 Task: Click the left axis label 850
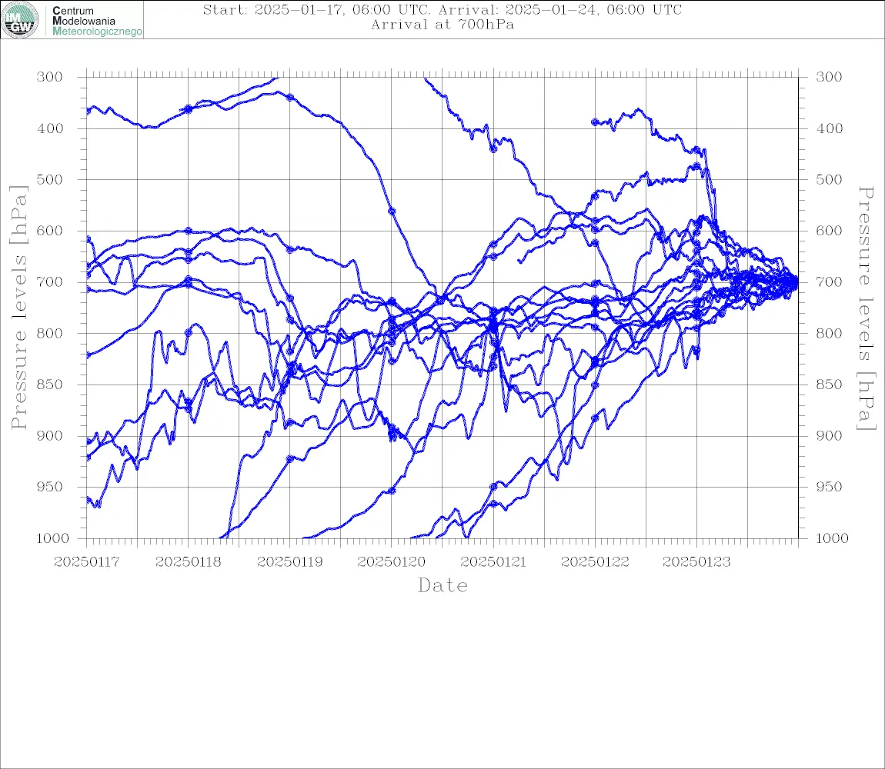point(50,384)
